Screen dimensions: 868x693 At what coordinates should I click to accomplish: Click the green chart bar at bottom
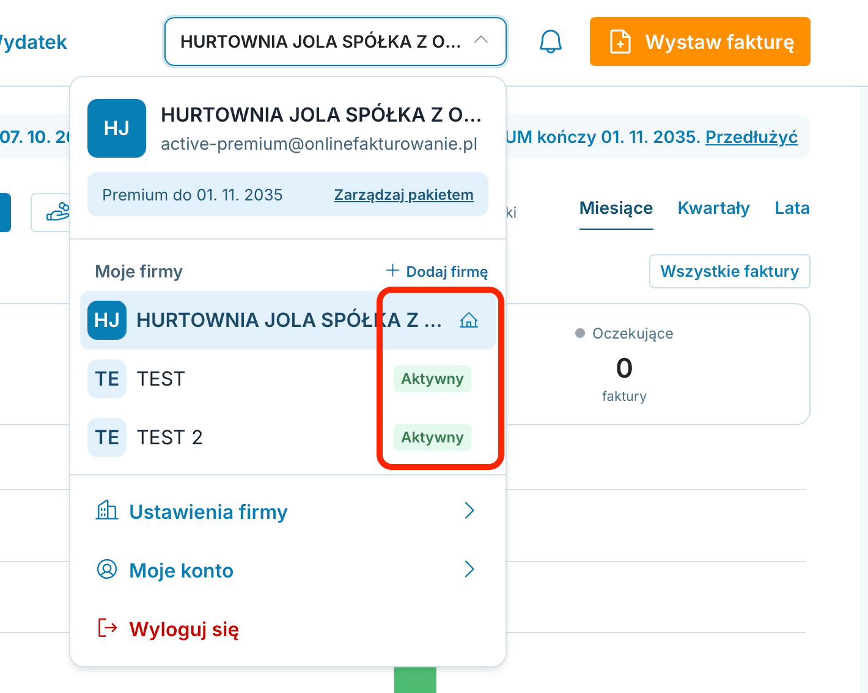click(415, 680)
